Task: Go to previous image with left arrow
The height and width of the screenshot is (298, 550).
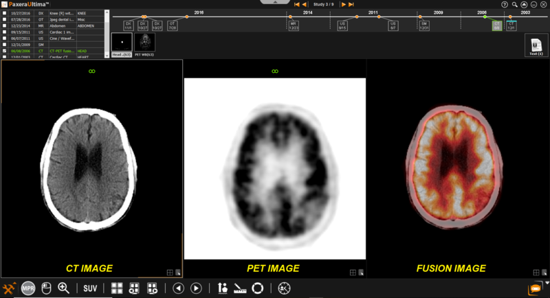Action: point(178,288)
